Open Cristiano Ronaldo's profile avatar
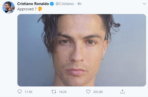This screenshot has height=97, width=148. (9, 7)
